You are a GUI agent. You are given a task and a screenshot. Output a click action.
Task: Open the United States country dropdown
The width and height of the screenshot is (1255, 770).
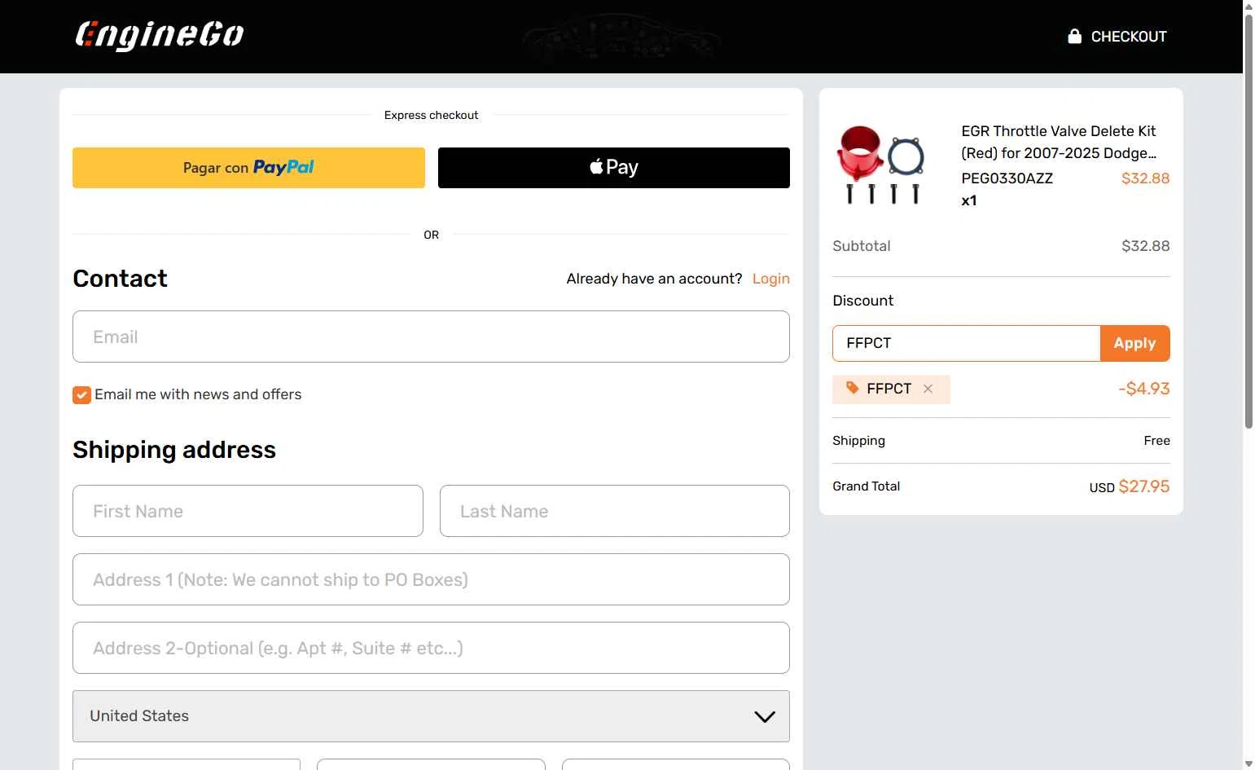click(x=431, y=716)
